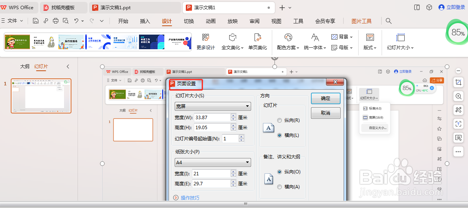This screenshot has width=468, height=208.
Task: Expand the 母版 dropdown
Action: click(342, 48)
